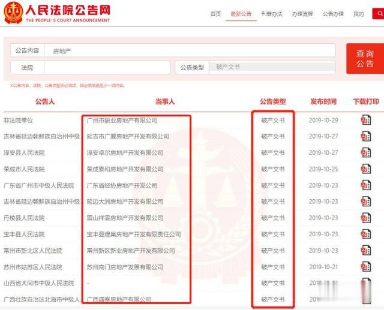Download document for 淳安卓尔房地产开发有限公司
This screenshot has height=310, width=384.
click(x=365, y=153)
